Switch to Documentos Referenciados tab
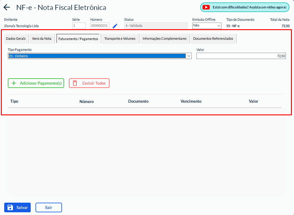294x215 pixels. (213, 39)
